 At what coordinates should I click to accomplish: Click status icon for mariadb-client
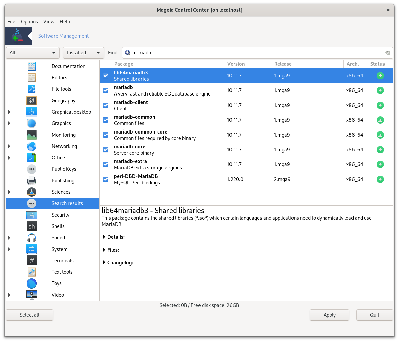(380, 105)
